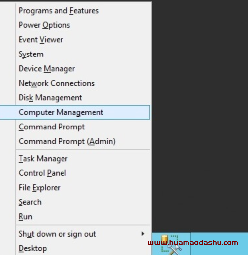Start the regular Command Prompt

(52, 127)
